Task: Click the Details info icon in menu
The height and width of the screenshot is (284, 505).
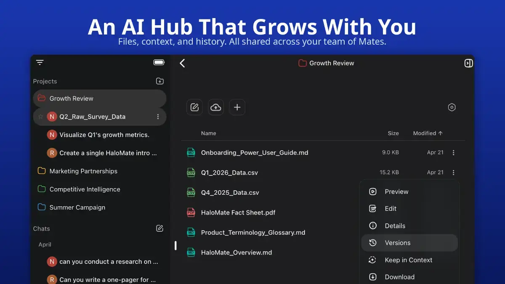Action: pos(372,226)
